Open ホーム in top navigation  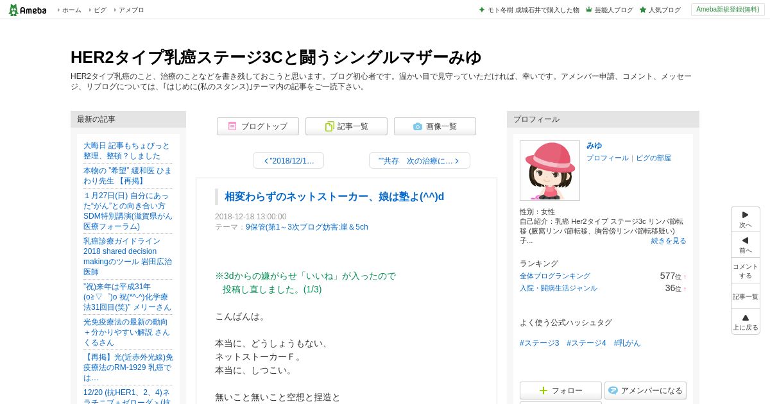[x=71, y=10]
